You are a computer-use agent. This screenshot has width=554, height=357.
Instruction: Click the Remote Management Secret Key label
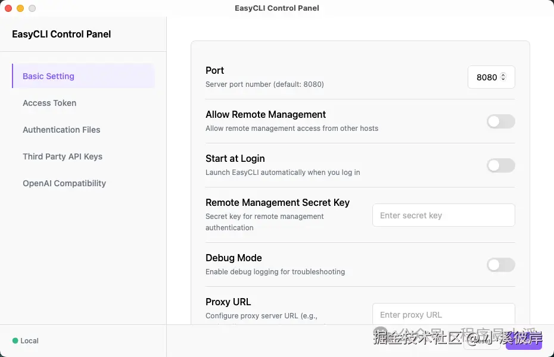pyautogui.click(x=278, y=202)
